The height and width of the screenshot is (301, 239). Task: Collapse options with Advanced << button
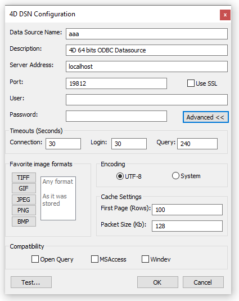coord(205,117)
